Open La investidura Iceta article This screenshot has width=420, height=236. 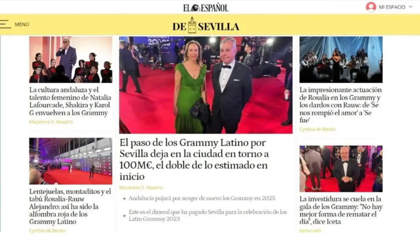pyautogui.click(x=341, y=210)
